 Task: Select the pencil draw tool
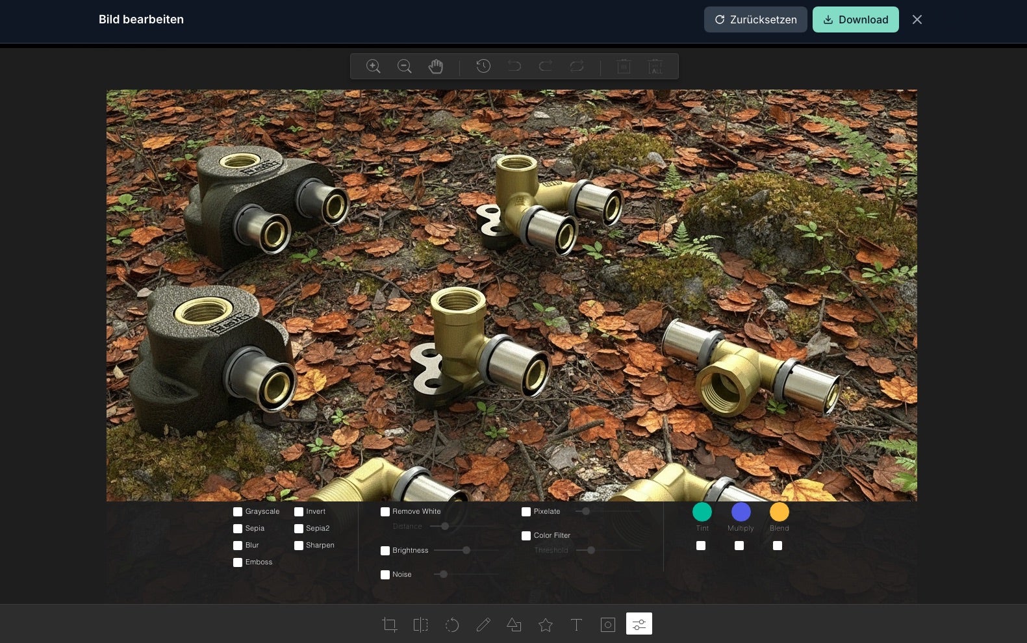click(483, 625)
